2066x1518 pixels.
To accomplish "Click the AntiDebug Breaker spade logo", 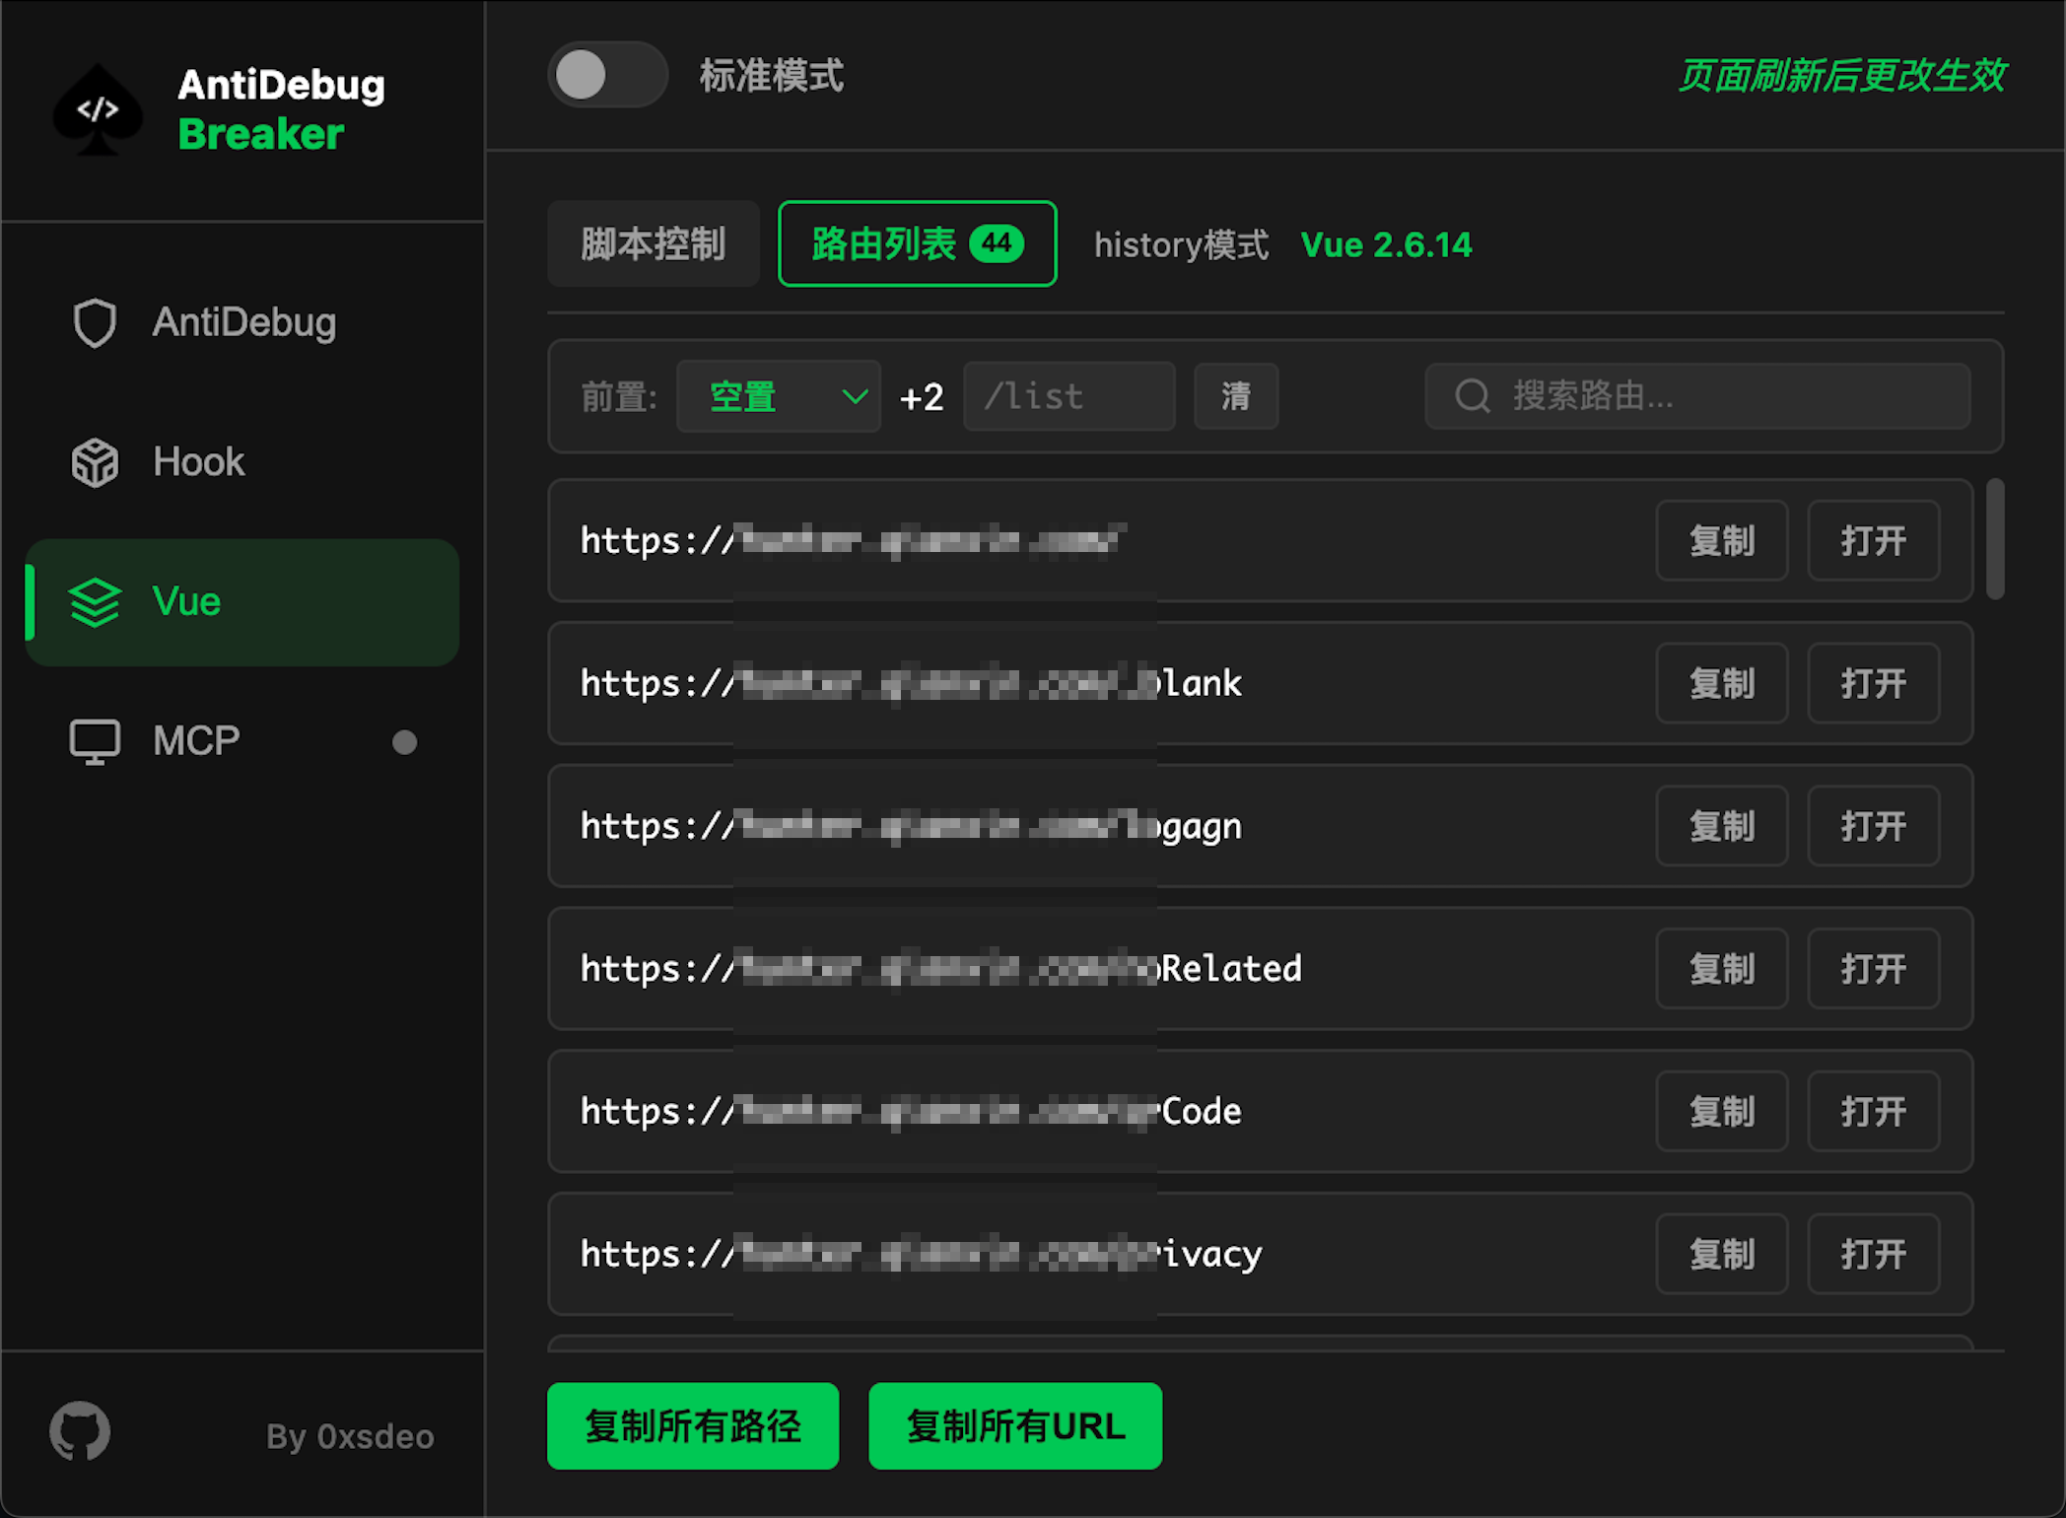I will [98, 110].
